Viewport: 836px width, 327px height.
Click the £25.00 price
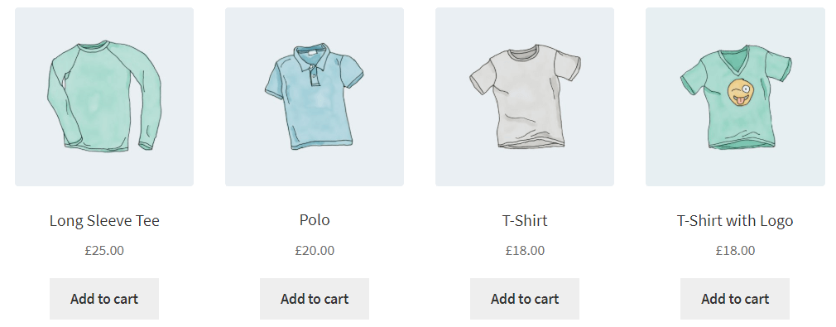(x=104, y=250)
